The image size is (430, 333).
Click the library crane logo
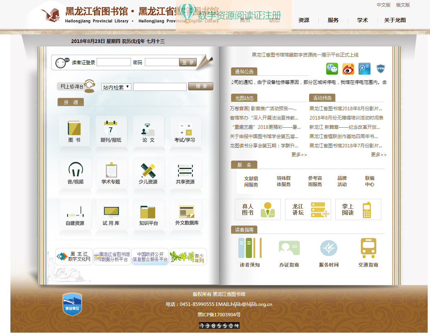(51, 15)
